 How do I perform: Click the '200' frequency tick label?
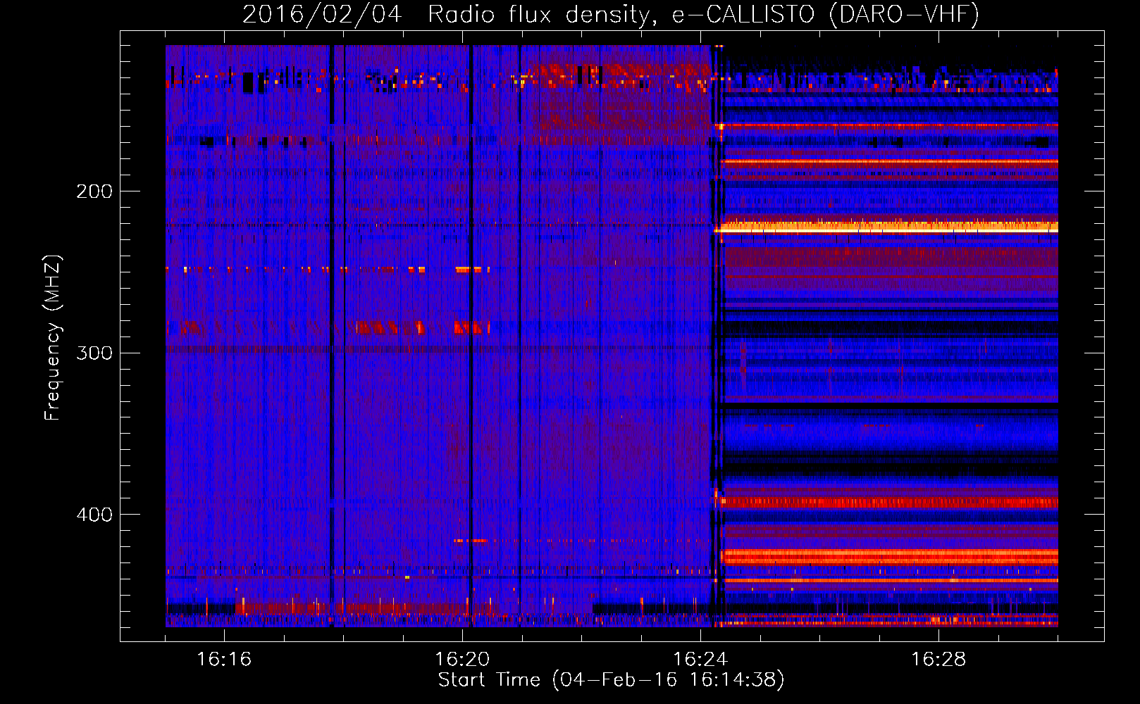click(94, 191)
